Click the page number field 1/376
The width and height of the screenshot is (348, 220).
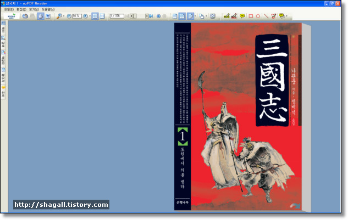117,16
